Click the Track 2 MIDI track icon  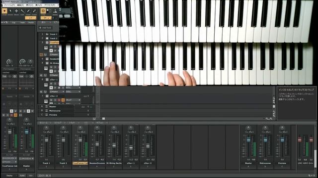point(47,39)
